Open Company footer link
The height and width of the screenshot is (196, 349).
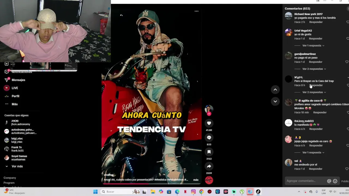click(10, 178)
